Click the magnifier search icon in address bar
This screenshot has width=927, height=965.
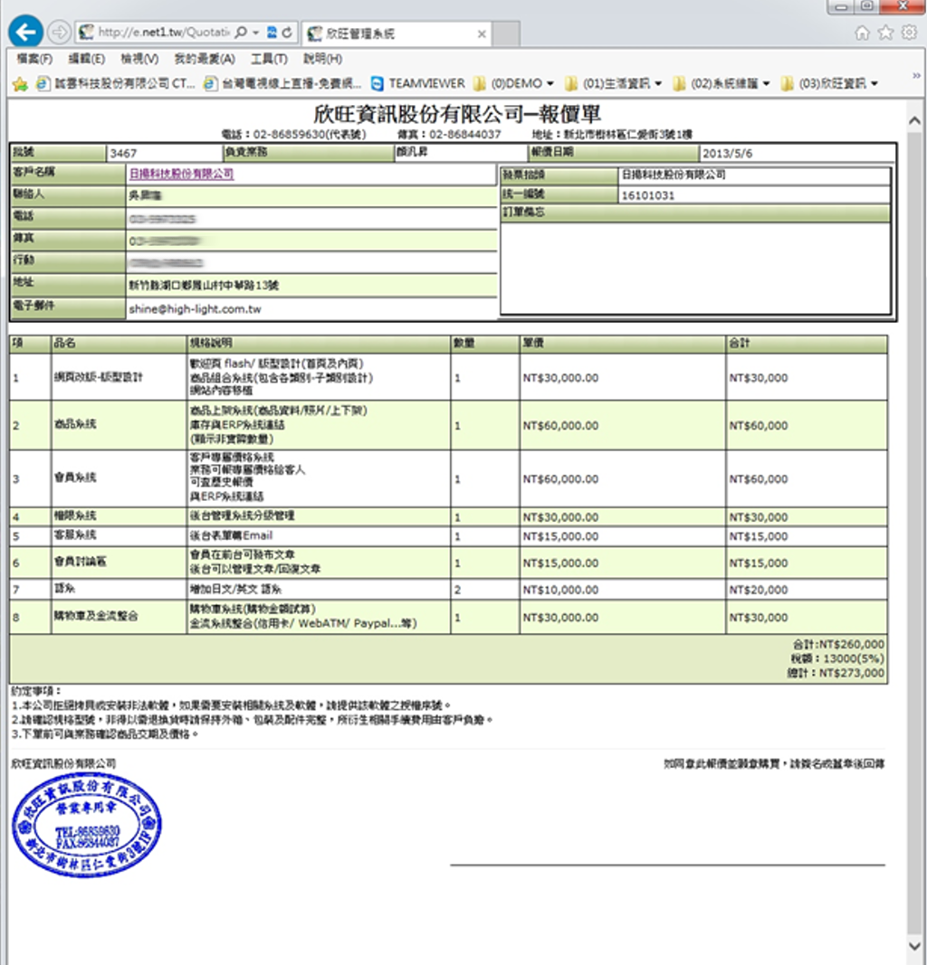pos(241,32)
